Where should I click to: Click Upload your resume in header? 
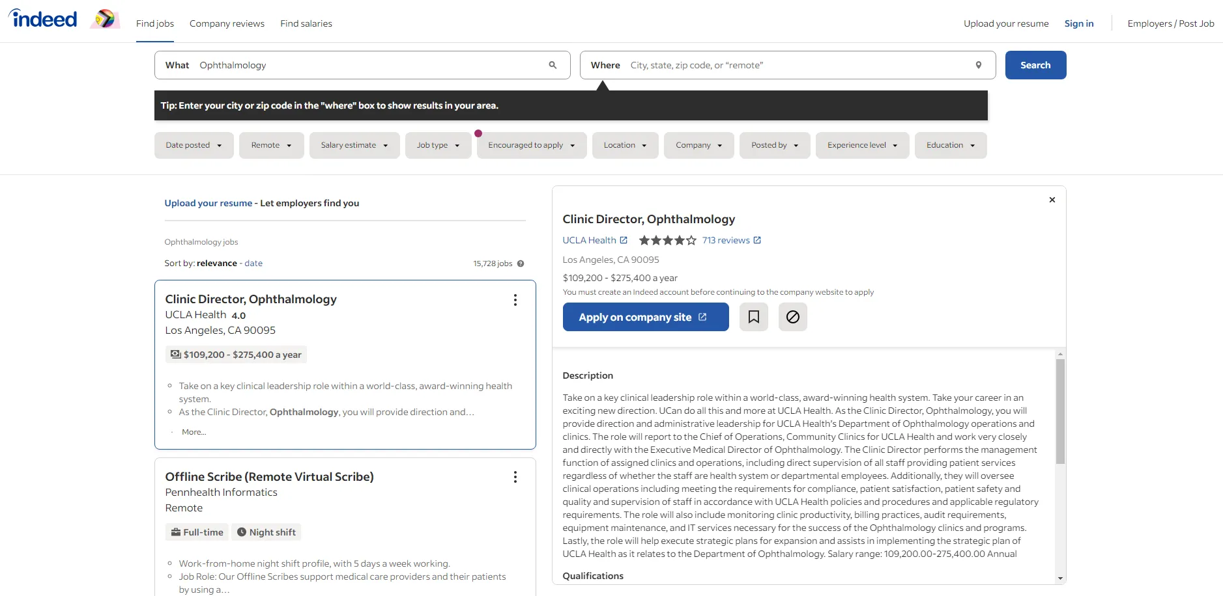pyautogui.click(x=1006, y=23)
